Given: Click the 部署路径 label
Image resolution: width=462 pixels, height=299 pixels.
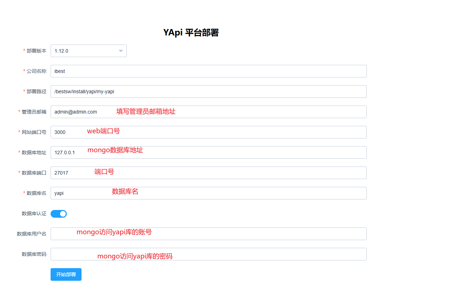Looking at the screenshot, I should click(x=37, y=91).
